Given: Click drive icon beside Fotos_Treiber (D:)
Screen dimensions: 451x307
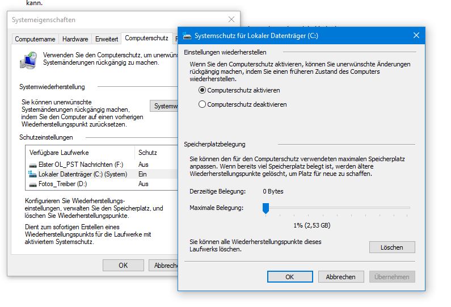Looking at the screenshot, I should pos(33,184).
